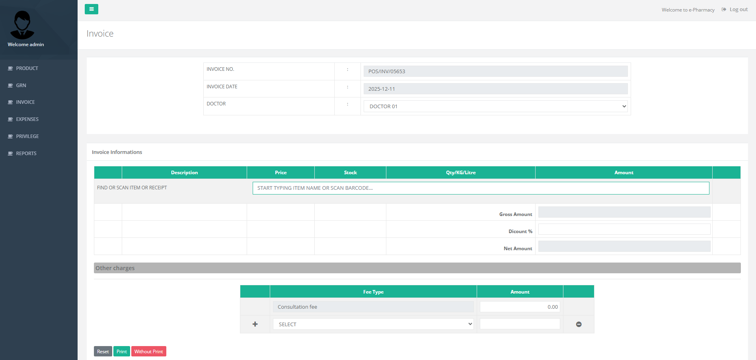Click the Reset button
This screenshot has height=360, width=756.
[x=103, y=351]
